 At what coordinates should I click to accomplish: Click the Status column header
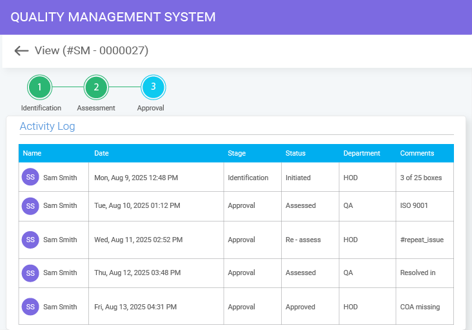[295, 153]
